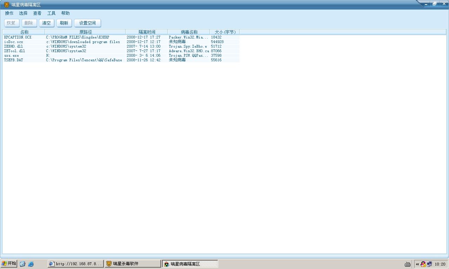Launch Internet Explorer from the quick launch
Screen dimensions: 449x269
tap(31, 264)
